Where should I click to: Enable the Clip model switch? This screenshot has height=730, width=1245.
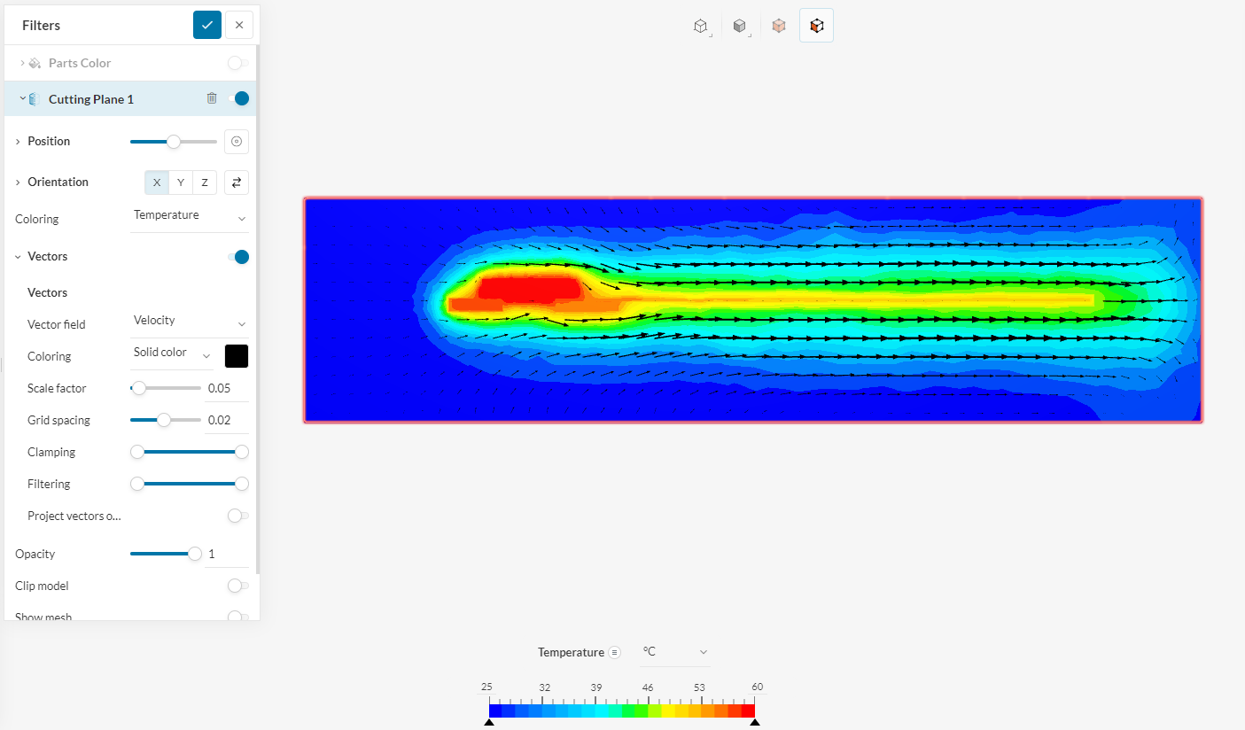(237, 586)
